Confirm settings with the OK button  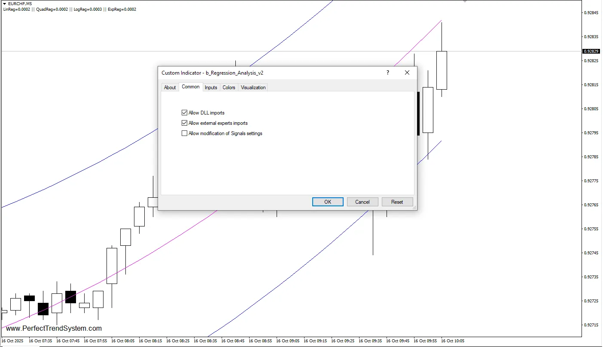pyautogui.click(x=327, y=202)
